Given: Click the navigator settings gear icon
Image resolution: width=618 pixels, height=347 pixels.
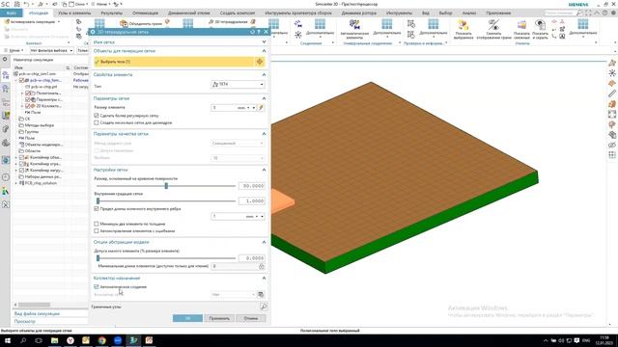Looking at the screenshot, I should pos(5,60).
